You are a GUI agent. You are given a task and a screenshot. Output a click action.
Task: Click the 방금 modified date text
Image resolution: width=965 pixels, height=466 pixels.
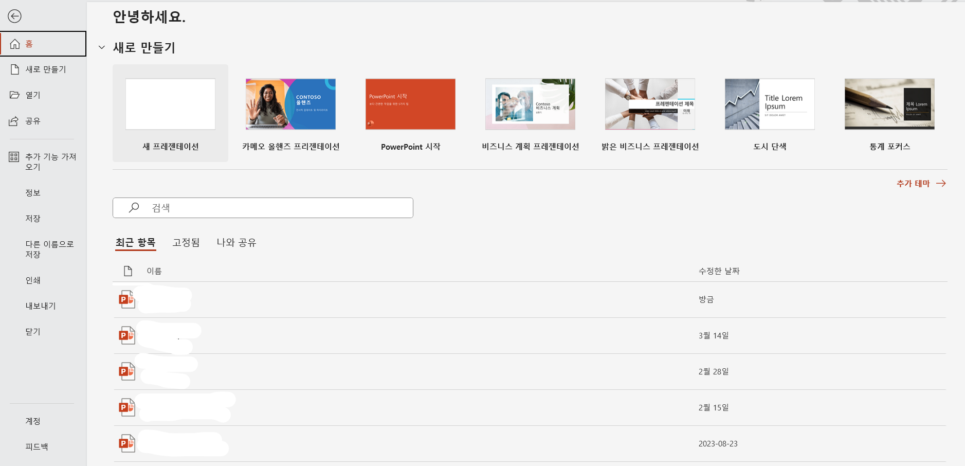click(x=706, y=299)
